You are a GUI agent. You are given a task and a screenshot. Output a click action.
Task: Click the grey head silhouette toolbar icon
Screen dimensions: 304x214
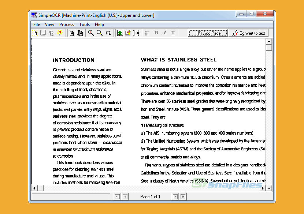coord(51,33)
